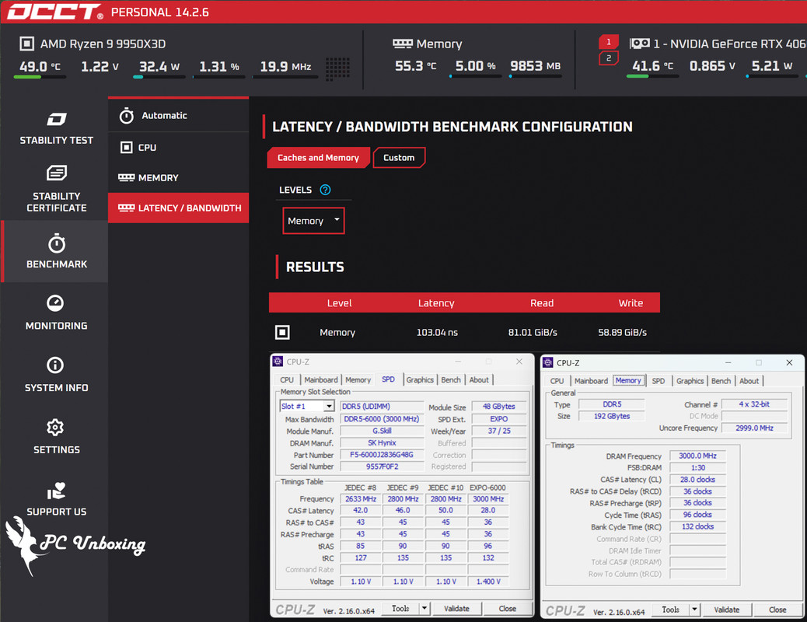Select GPU number 1 badge
The image size is (807, 622).
(608, 42)
